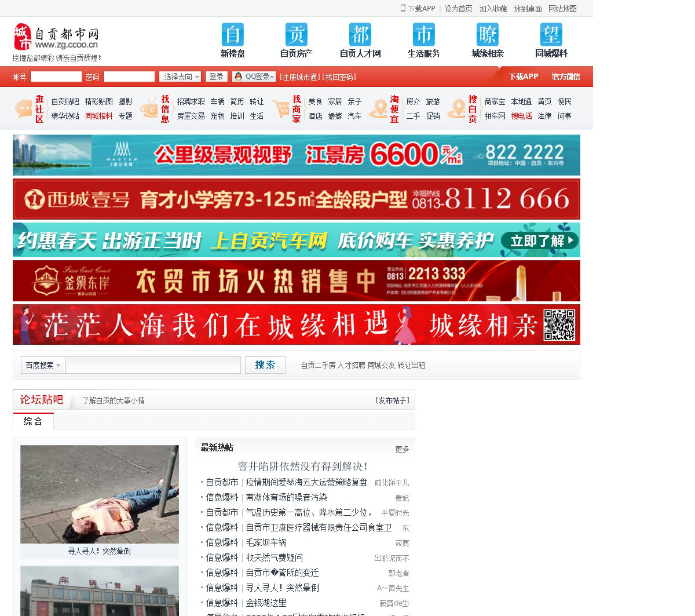Click the 江景房 6600 banner ad
This screenshot has height=616, width=695.
(x=297, y=155)
